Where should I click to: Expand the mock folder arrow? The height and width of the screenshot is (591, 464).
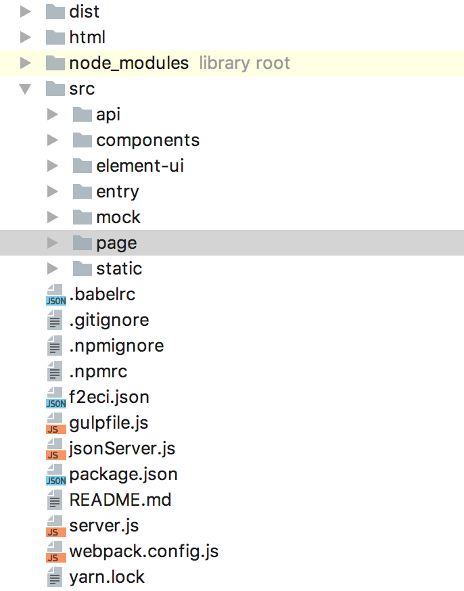53,217
